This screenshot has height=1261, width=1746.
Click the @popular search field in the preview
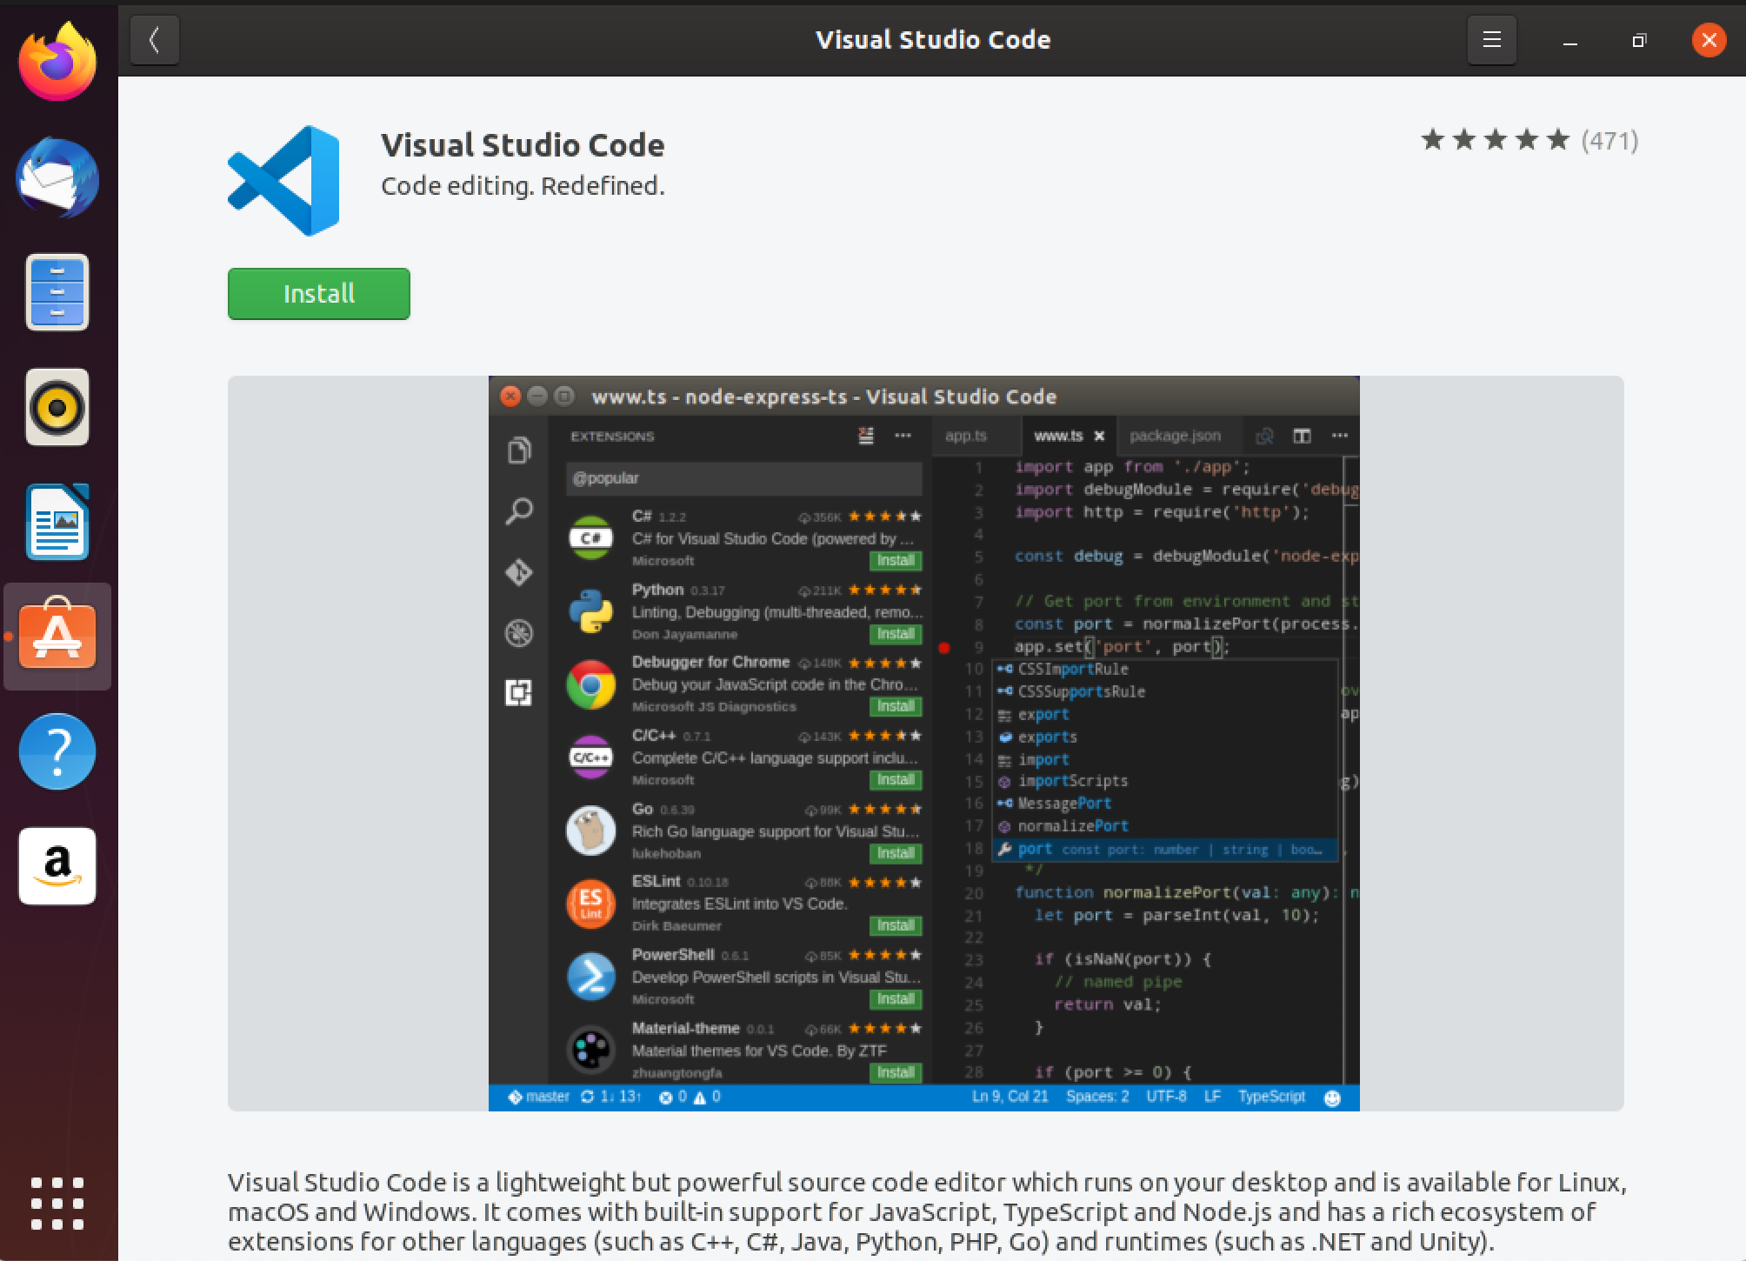point(743,478)
